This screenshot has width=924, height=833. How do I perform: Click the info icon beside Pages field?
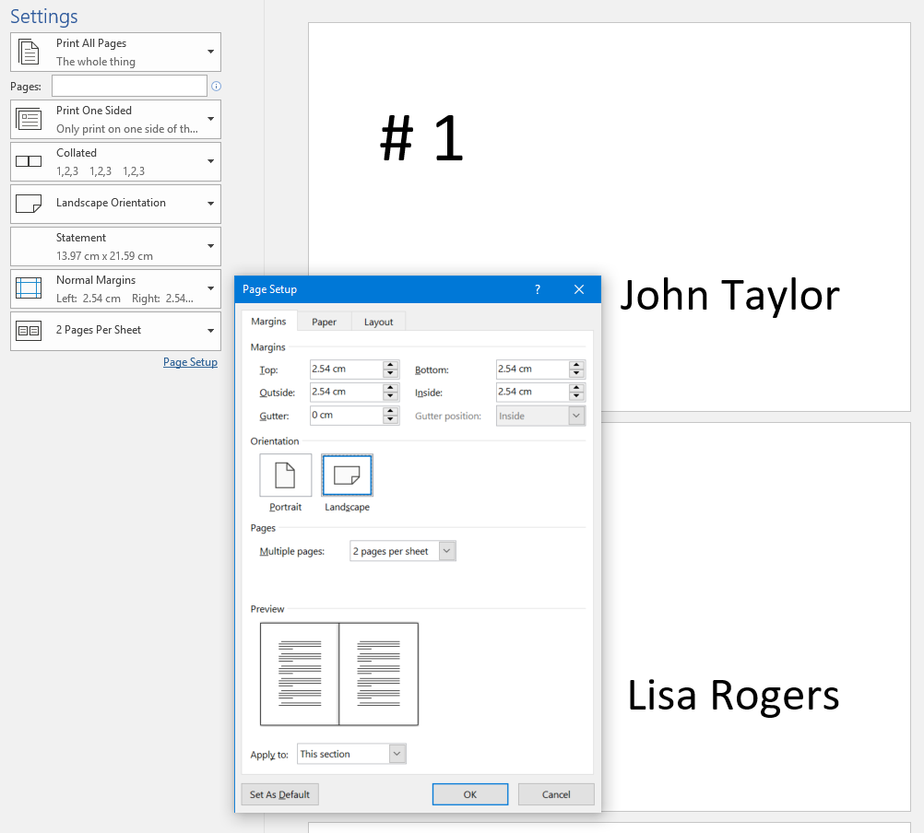click(216, 87)
